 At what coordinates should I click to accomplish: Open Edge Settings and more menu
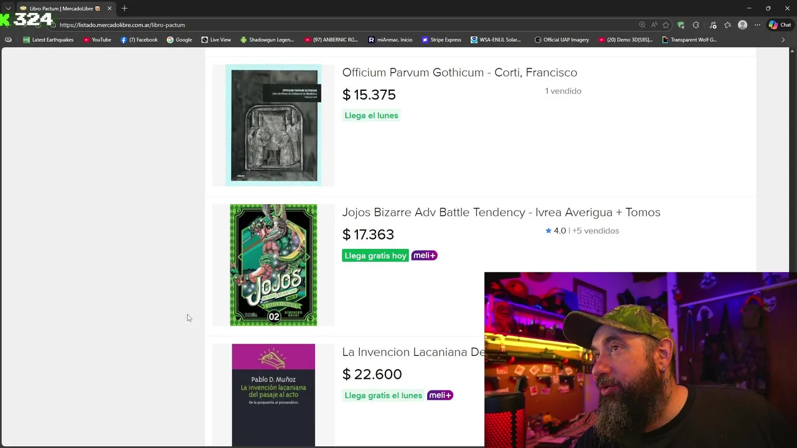click(757, 25)
